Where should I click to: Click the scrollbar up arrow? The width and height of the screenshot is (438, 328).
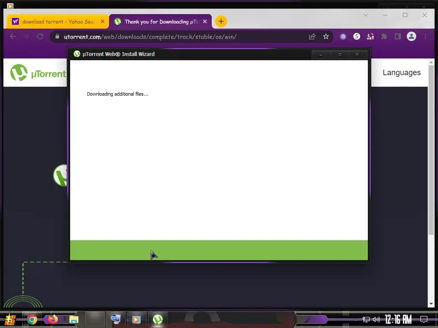click(x=431, y=62)
